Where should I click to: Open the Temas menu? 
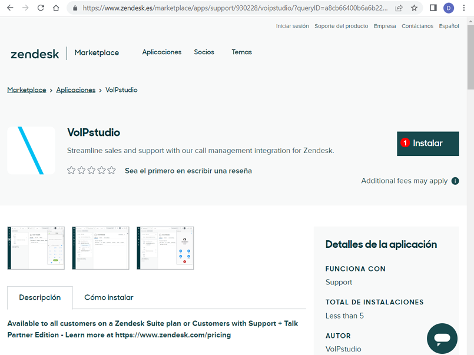[x=241, y=52]
